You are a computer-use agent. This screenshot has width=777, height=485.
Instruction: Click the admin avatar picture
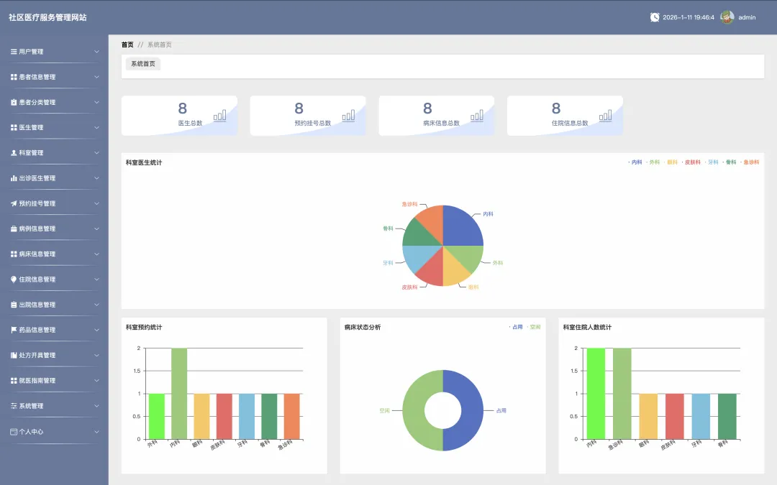[727, 17]
